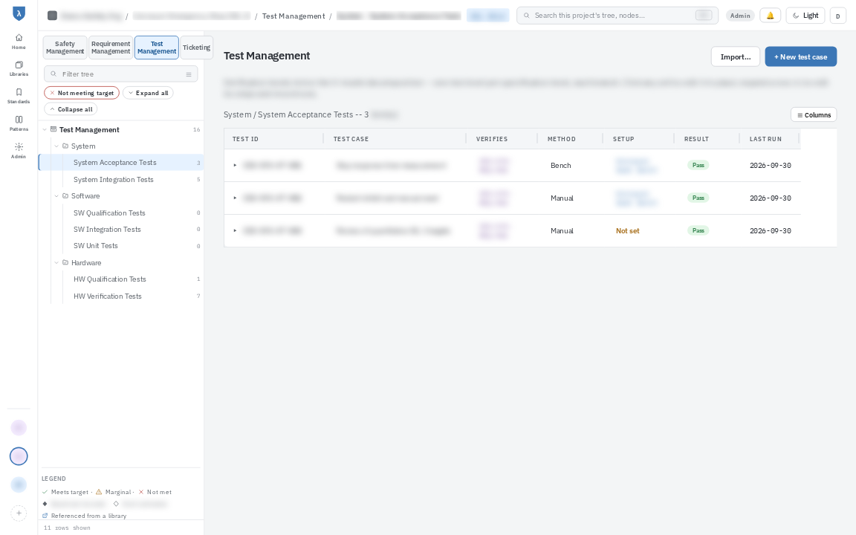Remove the Not meeting target filter
The height and width of the screenshot is (535, 856).
(x=53, y=93)
